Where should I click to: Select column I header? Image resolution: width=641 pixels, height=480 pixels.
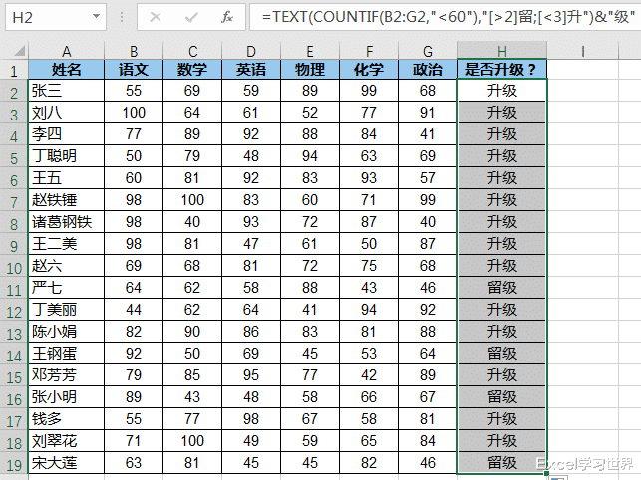pos(583,51)
